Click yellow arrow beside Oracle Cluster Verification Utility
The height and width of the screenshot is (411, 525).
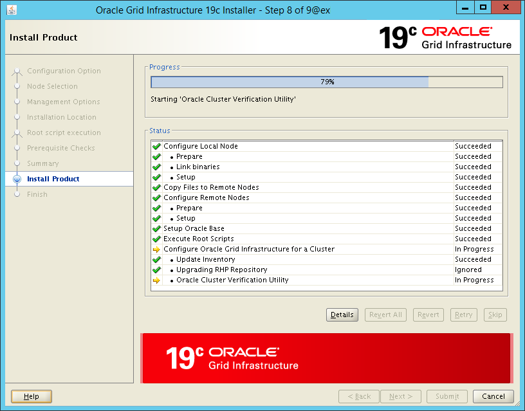pyautogui.click(x=156, y=280)
